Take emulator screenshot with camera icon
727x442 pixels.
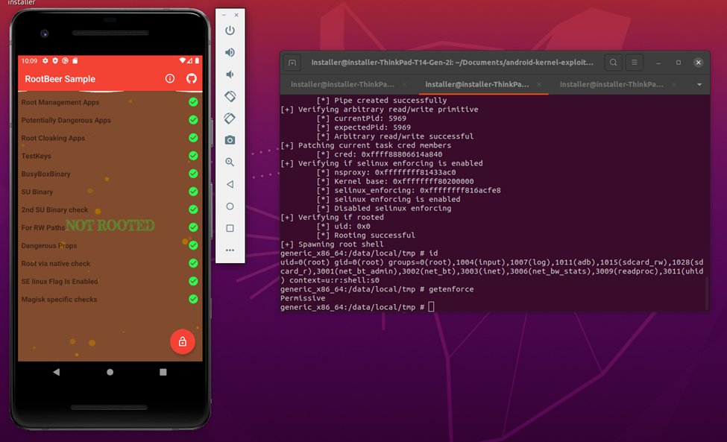tap(230, 140)
